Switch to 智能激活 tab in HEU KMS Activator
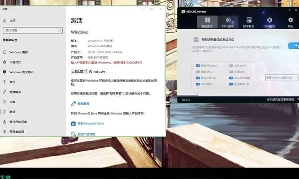The image size is (299, 179). click(x=207, y=22)
